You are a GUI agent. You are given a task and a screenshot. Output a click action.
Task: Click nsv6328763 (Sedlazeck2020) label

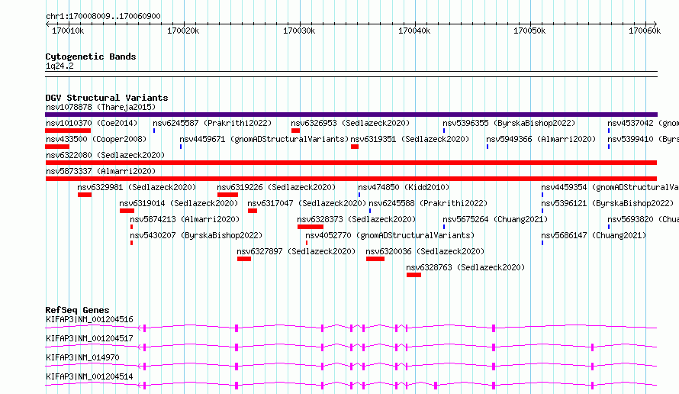(465, 267)
